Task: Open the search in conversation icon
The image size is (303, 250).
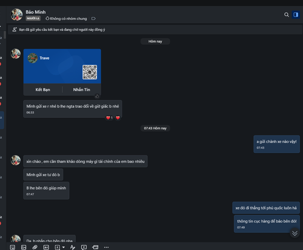Action: pyautogui.click(x=287, y=15)
